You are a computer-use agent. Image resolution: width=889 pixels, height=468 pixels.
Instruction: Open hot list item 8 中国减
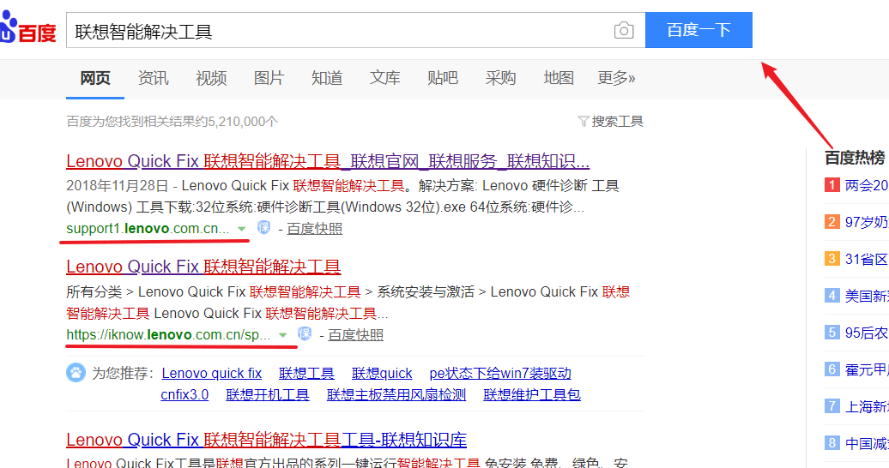pos(856,443)
